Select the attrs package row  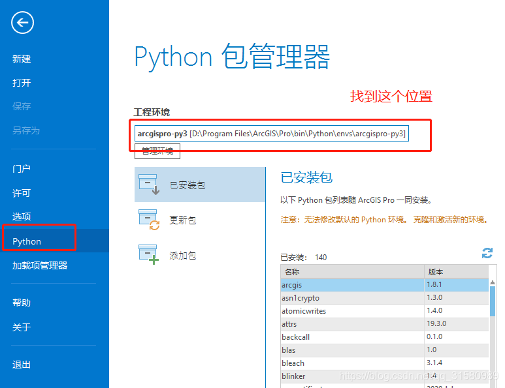point(385,324)
